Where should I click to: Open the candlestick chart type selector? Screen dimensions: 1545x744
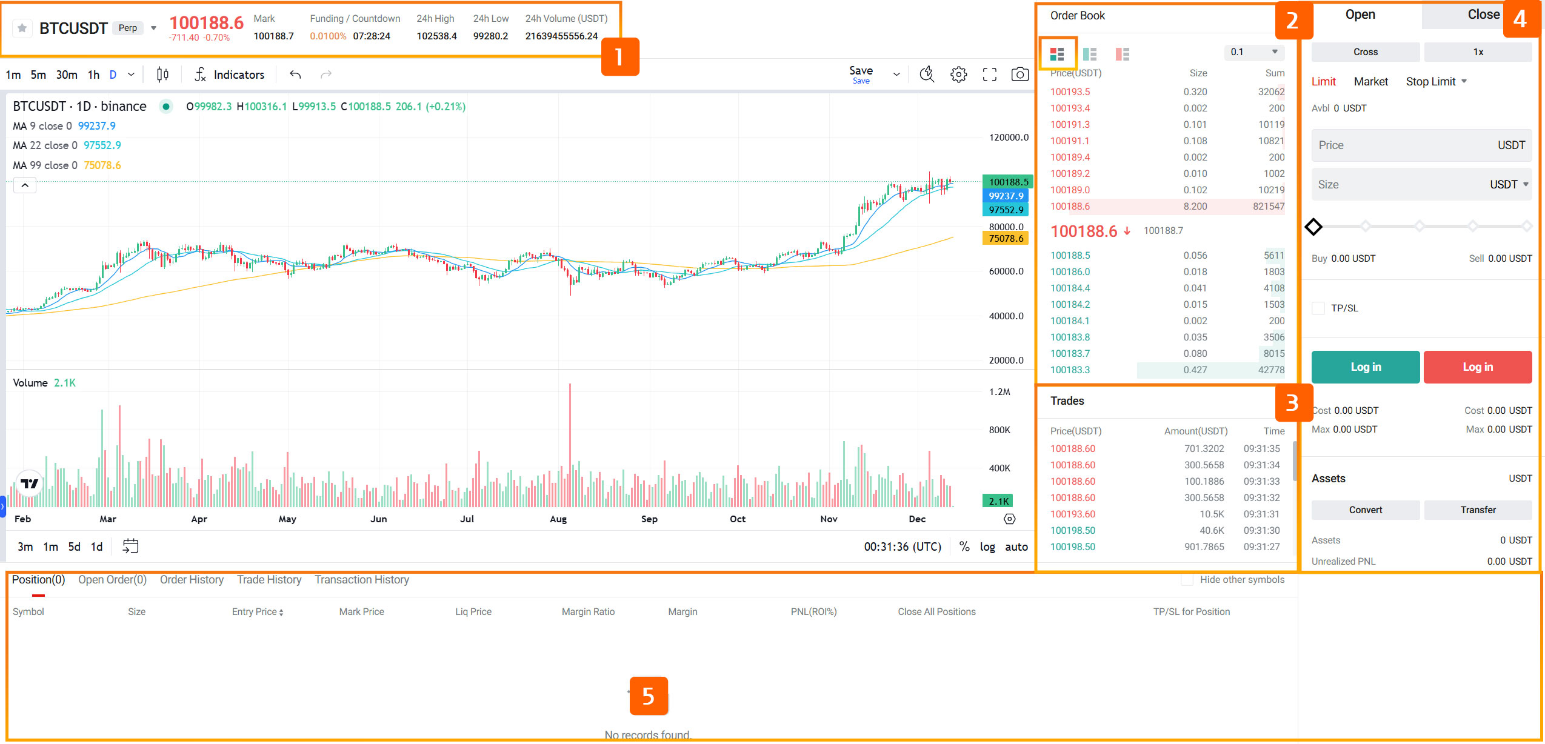click(162, 75)
